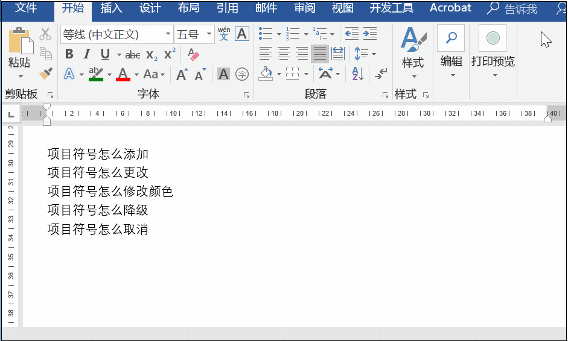Image resolution: width=568 pixels, height=341 pixels.
Task: Click the Copy icon
Action: click(x=46, y=53)
